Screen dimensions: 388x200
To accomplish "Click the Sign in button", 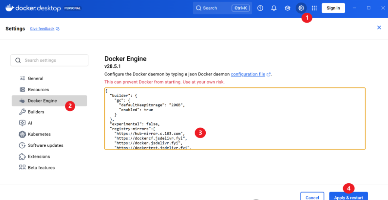I will pos(333,8).
